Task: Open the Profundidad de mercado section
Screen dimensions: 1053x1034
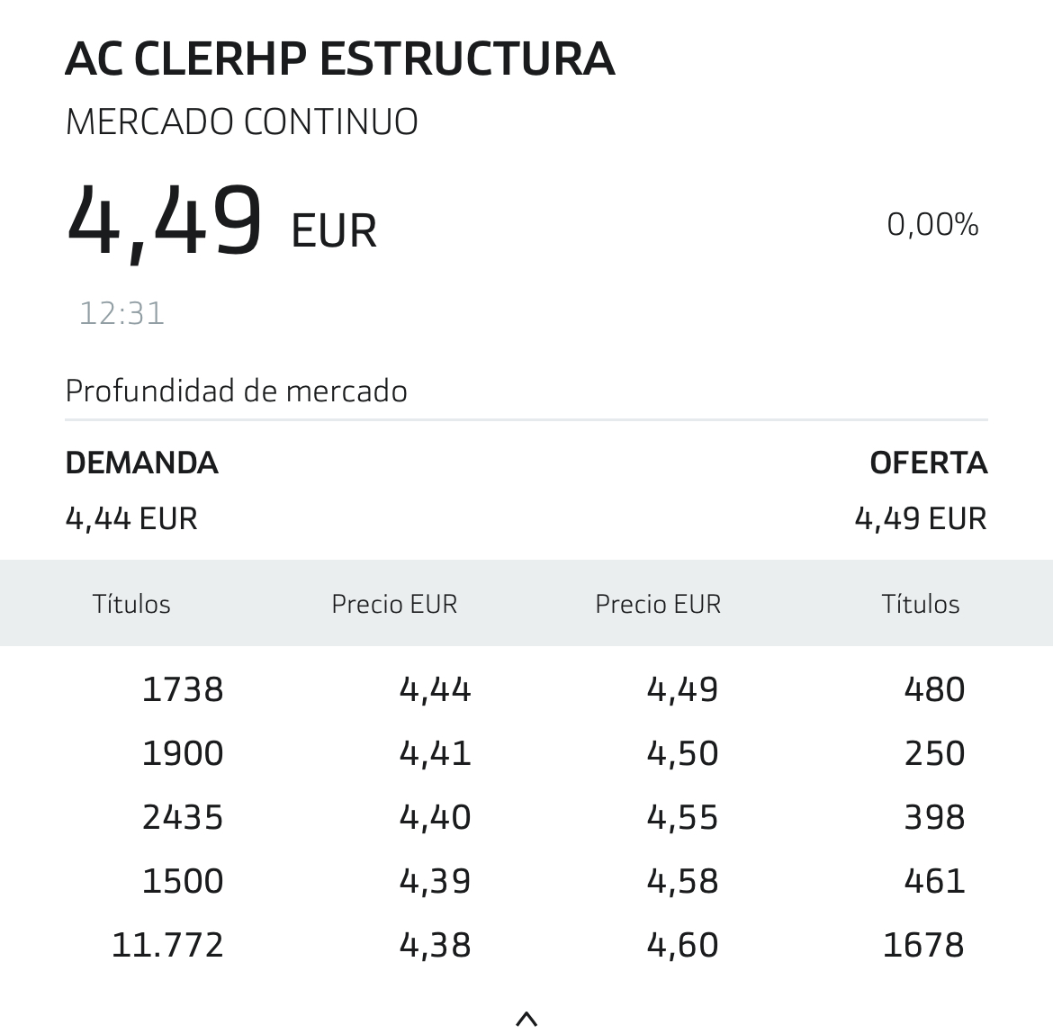Action: click(237, 391)
